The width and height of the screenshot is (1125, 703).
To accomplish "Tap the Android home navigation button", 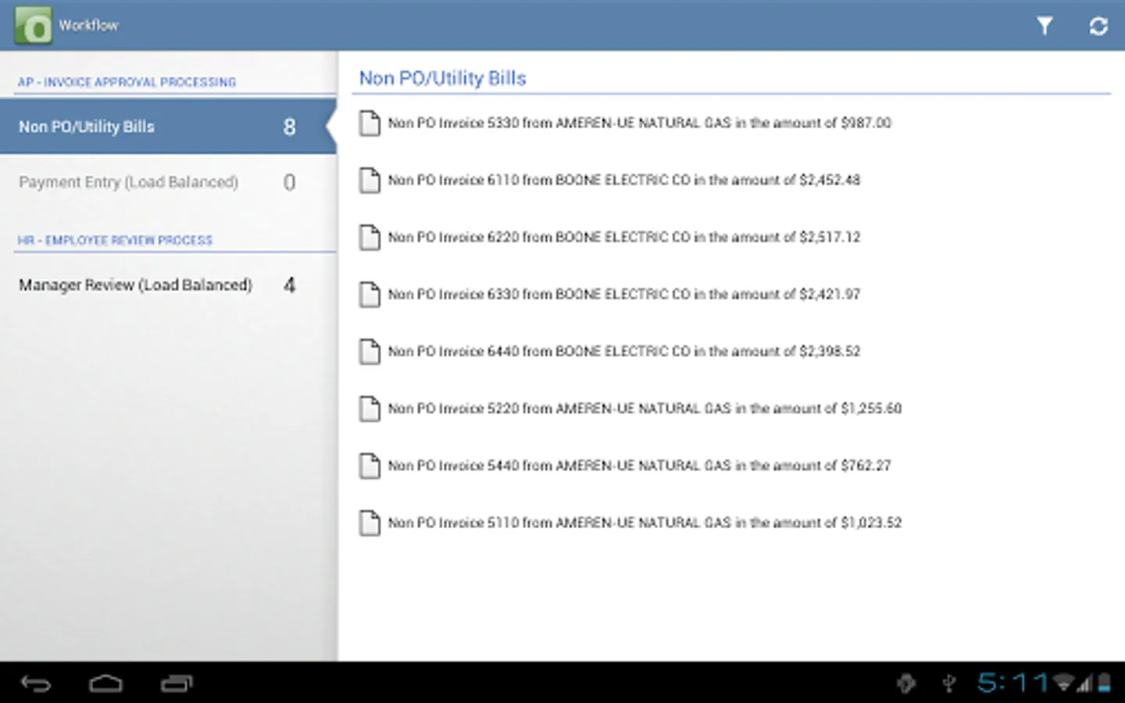I will click(x=105, y=684).
